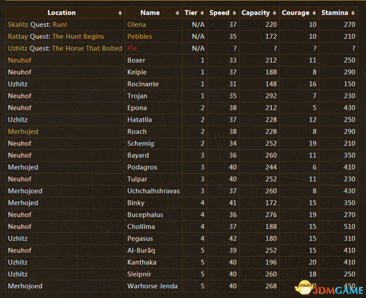Click sort arrows beside Stamina header
Screen dimensions: 366x298
[353, 13]
